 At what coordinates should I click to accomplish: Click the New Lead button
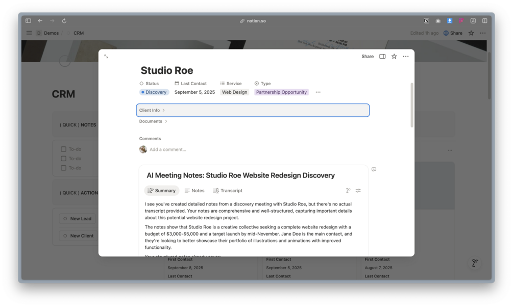click(x=78, y=219)
